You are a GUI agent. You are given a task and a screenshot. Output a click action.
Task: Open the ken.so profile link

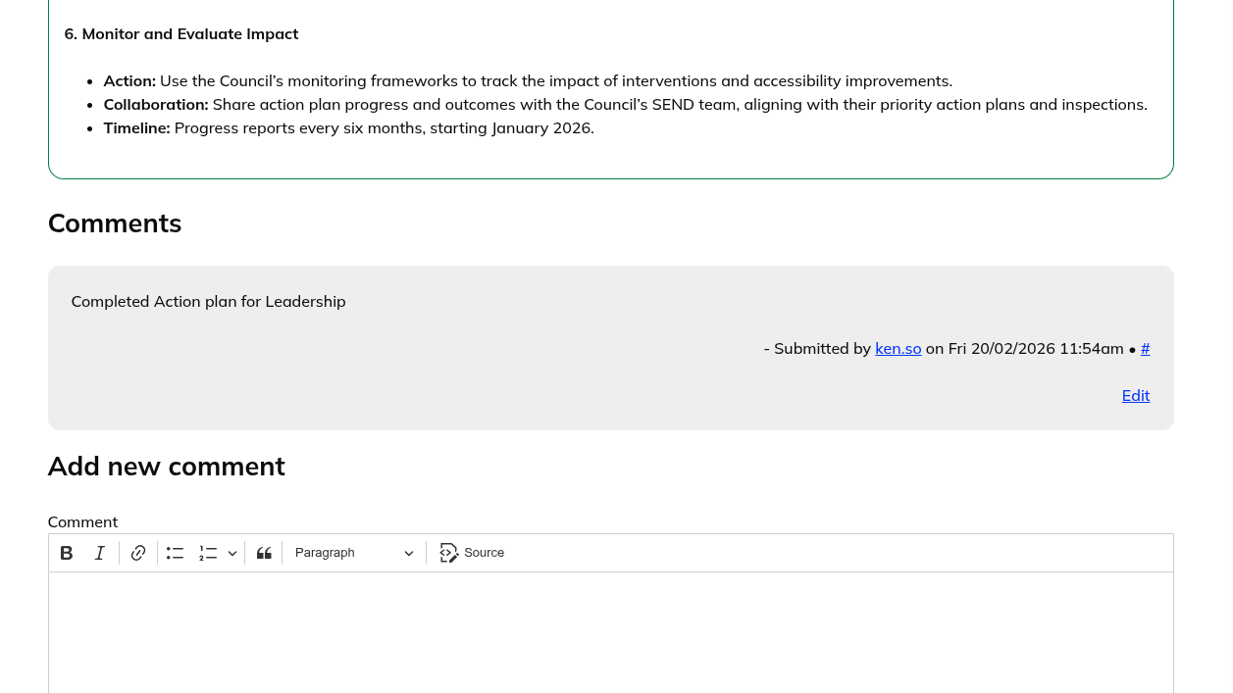pos(898,348)
